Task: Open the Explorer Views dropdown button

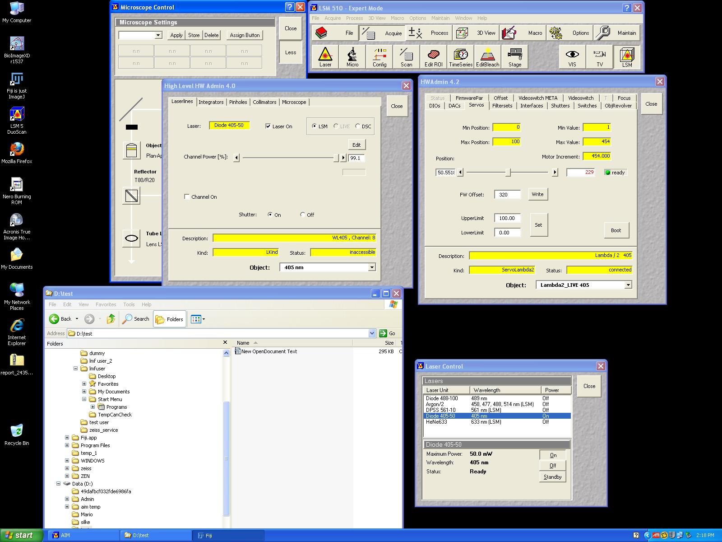Action: (198, 319)
